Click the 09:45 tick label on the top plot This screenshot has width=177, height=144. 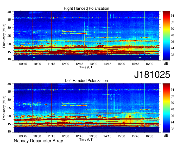23,64
